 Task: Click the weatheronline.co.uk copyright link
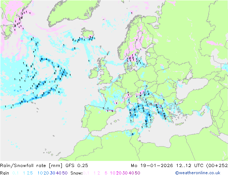coord(198,173)
